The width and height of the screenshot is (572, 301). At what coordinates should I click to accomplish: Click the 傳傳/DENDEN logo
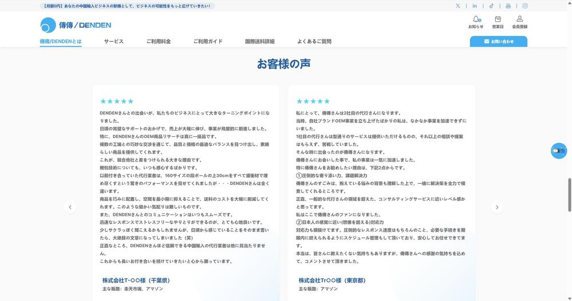click(76, 25)
